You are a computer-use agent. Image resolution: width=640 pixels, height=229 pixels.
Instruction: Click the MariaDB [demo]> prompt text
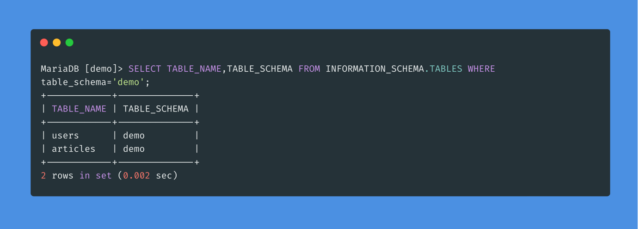pos(82,69)
